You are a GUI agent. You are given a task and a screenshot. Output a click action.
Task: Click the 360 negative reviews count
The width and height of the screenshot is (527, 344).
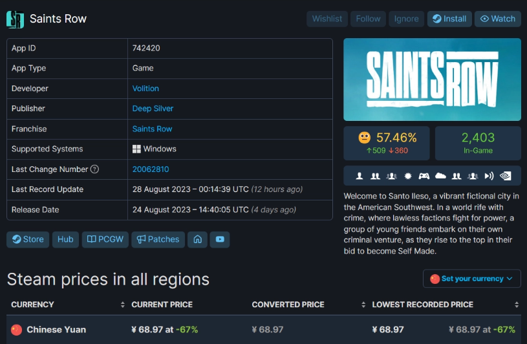[x=398, y=151]
